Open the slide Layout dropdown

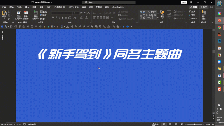[44, 12]
